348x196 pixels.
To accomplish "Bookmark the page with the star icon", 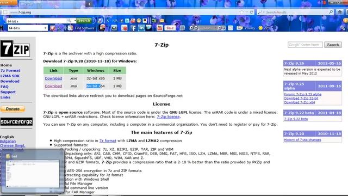I will pyautogui.click(x=241, y=12).
